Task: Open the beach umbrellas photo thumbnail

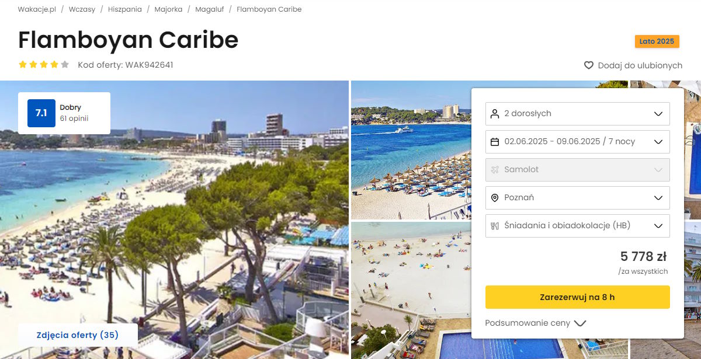Action: pos(411,150)
